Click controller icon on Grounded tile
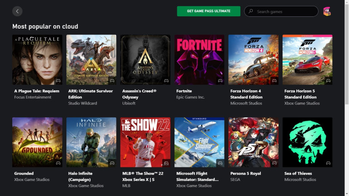349x196 pixels. tap(58, 163)
